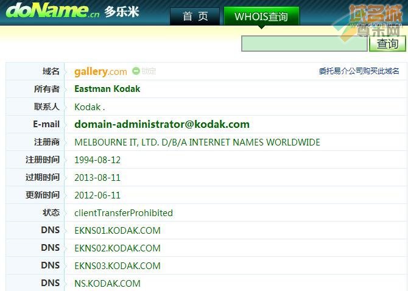The image size is (408, 291).
Task: Click the green 锁定 lock icon
Action: point(136,71)
